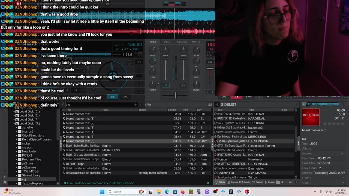Viewport: 349px width, 196px height.
Task: Switch to the SCRATCH mixer tab
Action: pyautogui.click(x=182, y=42)
